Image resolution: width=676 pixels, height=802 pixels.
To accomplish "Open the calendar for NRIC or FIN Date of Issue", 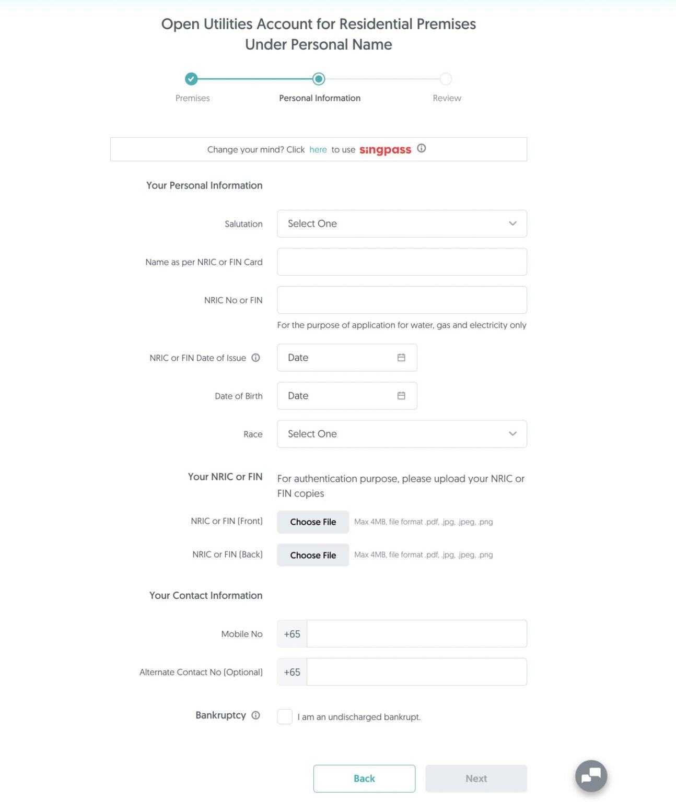I will [401, 358].
